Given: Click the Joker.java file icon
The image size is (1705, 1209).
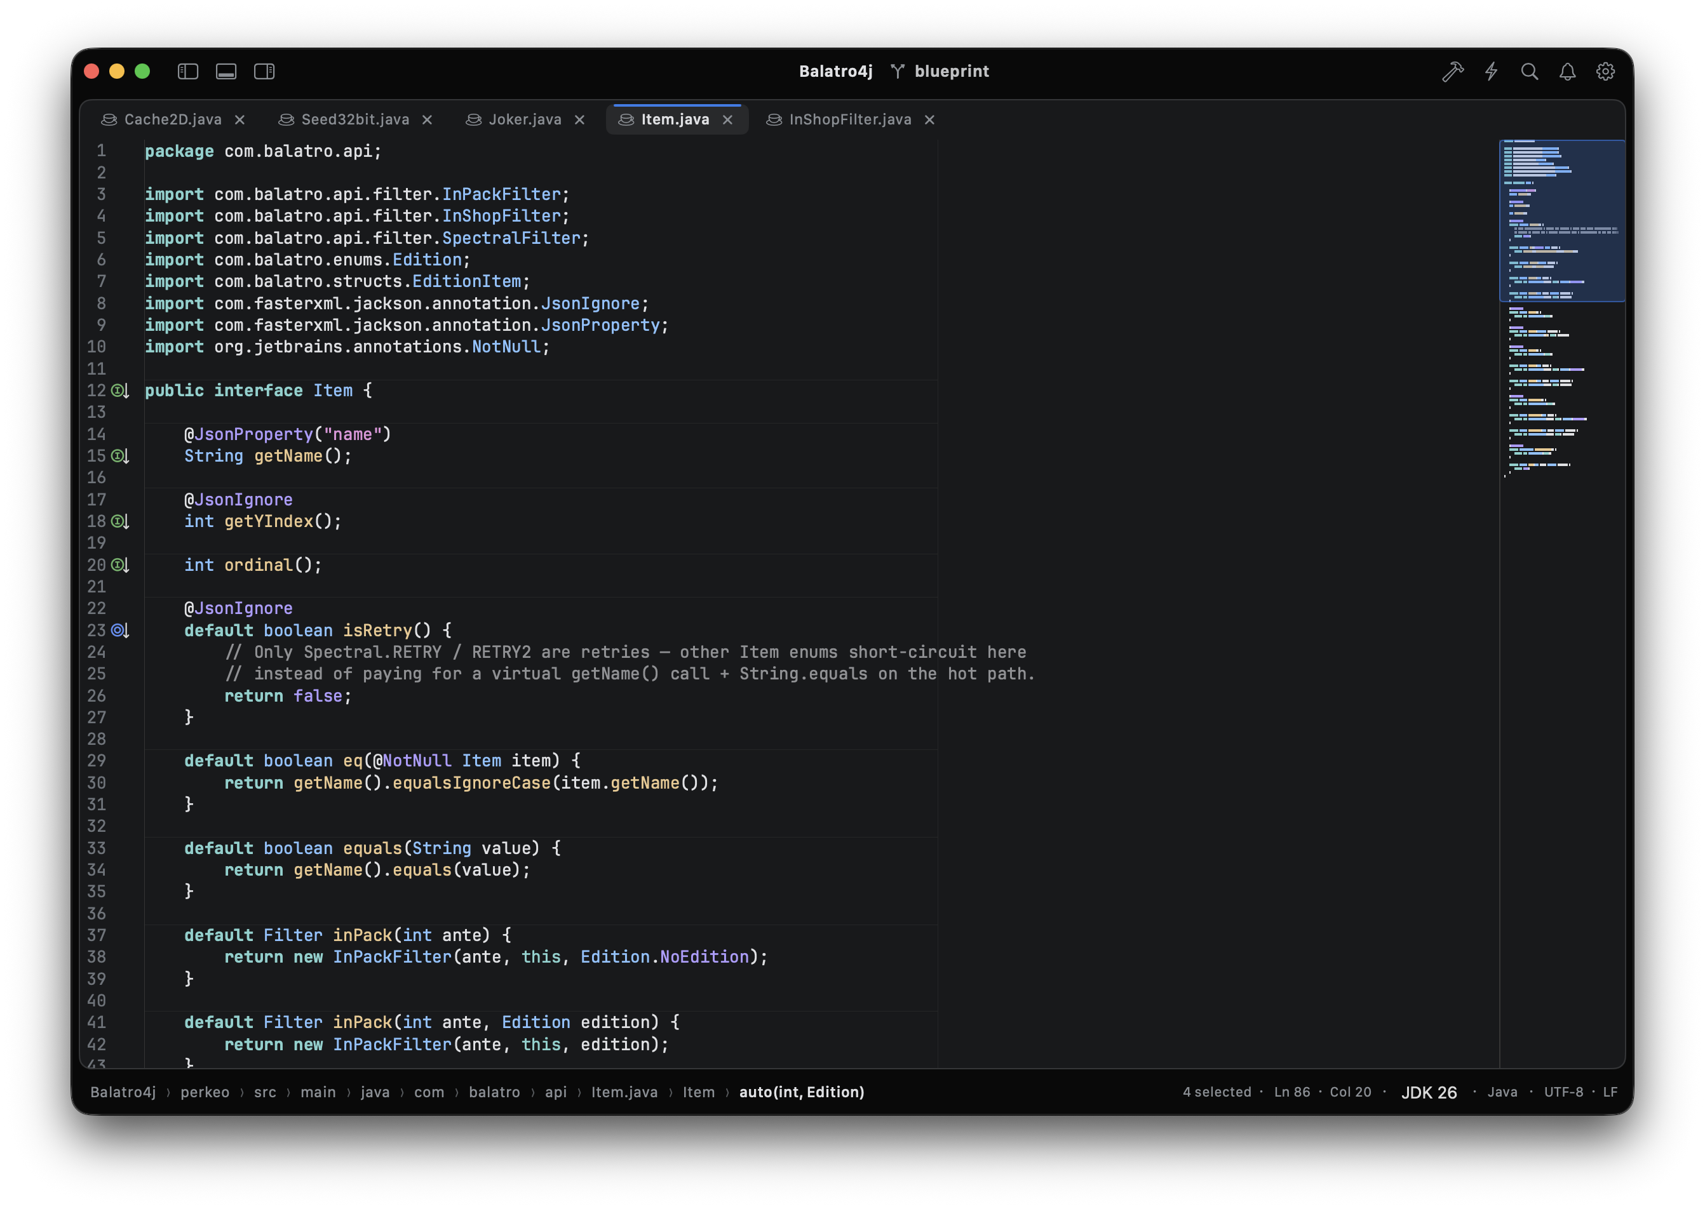Looking at the screenshot, I should coord(474,120).
